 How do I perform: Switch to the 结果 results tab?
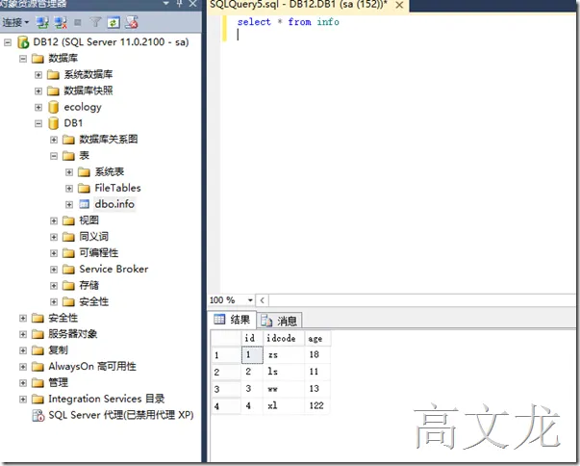[233, 320]
